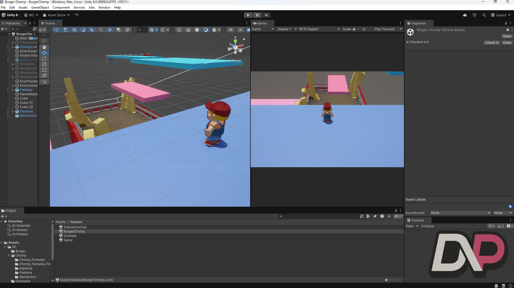Click the Pause button
The image size is (514, 288).
257,15
